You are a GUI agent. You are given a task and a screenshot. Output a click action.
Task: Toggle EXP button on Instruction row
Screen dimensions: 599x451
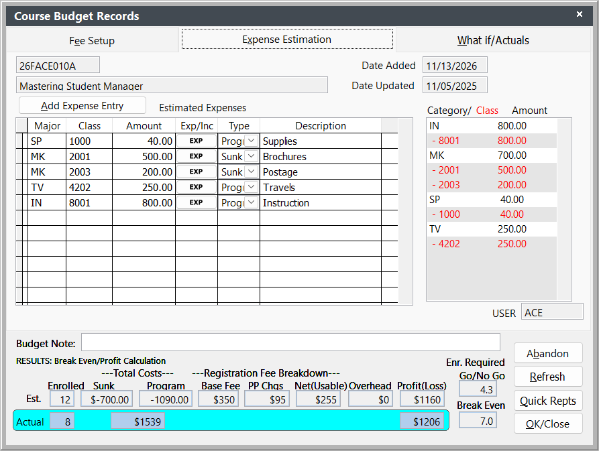point(197,202)
